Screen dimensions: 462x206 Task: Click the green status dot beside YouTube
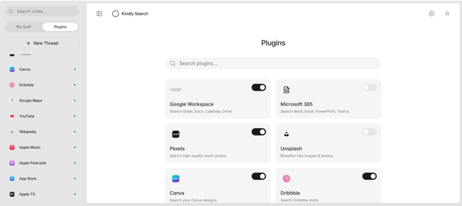[x=75, y=116]
